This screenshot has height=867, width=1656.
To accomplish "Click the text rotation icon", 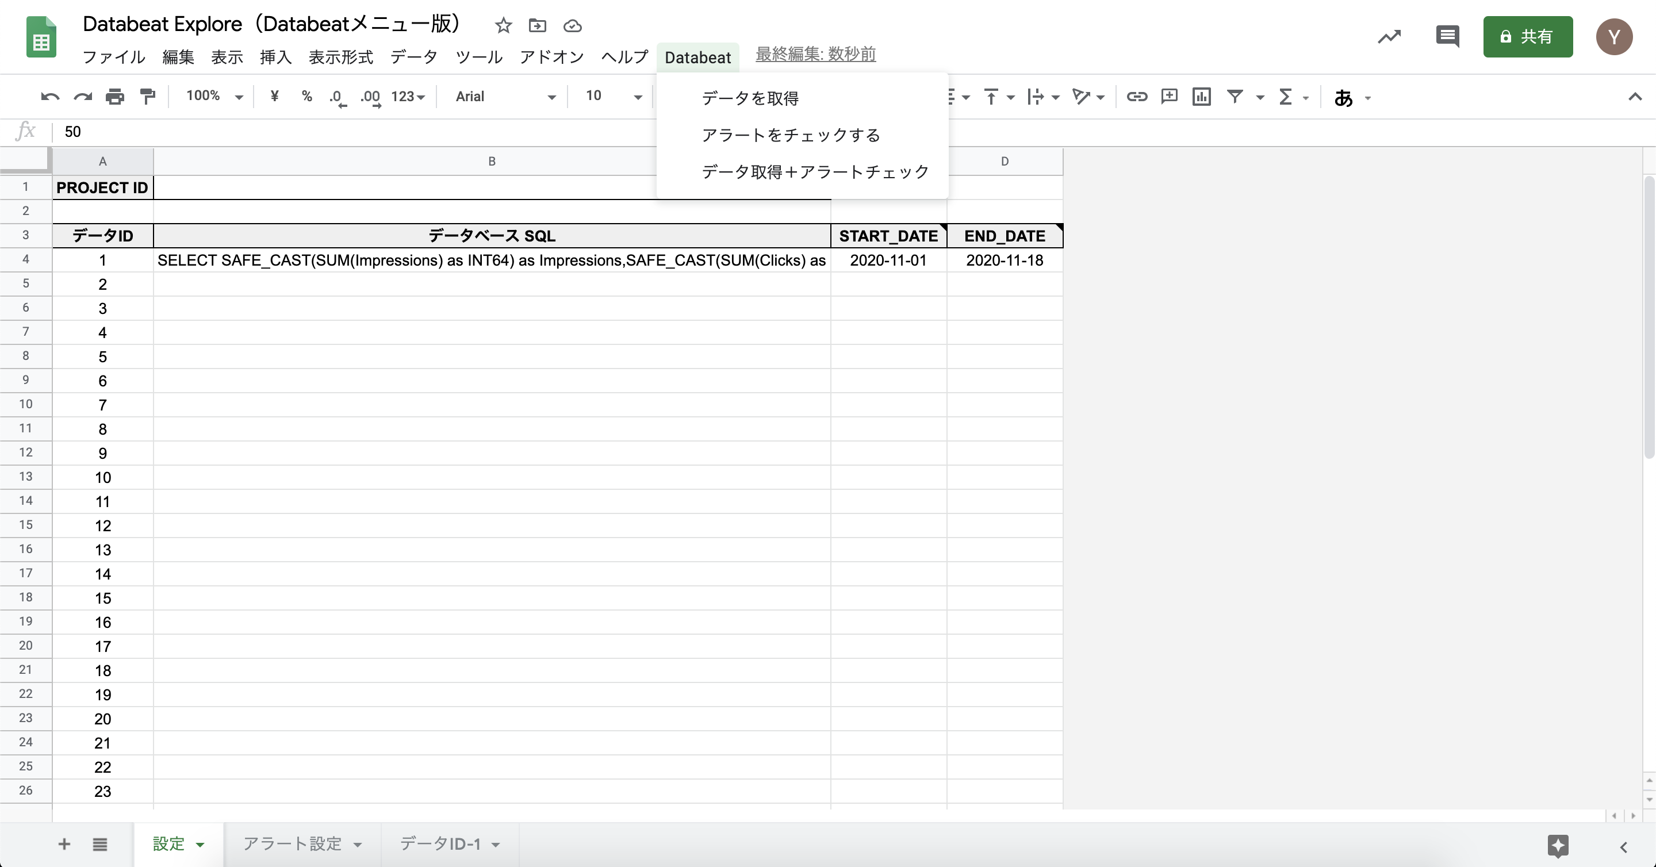I will coord(1081,97).
